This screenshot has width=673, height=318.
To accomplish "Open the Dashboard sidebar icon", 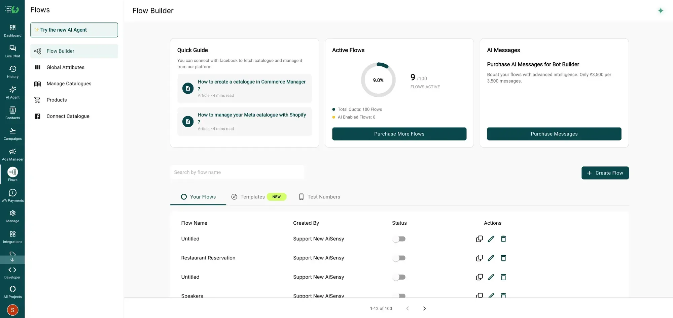I will point(12,30).
